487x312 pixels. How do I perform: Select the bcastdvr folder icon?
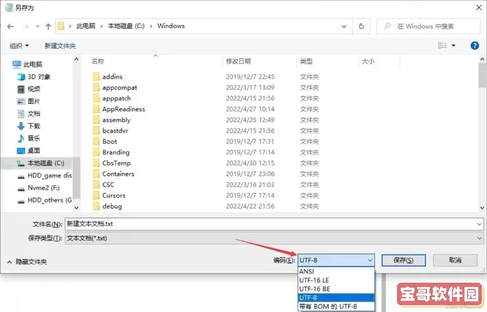click(96, 130)
